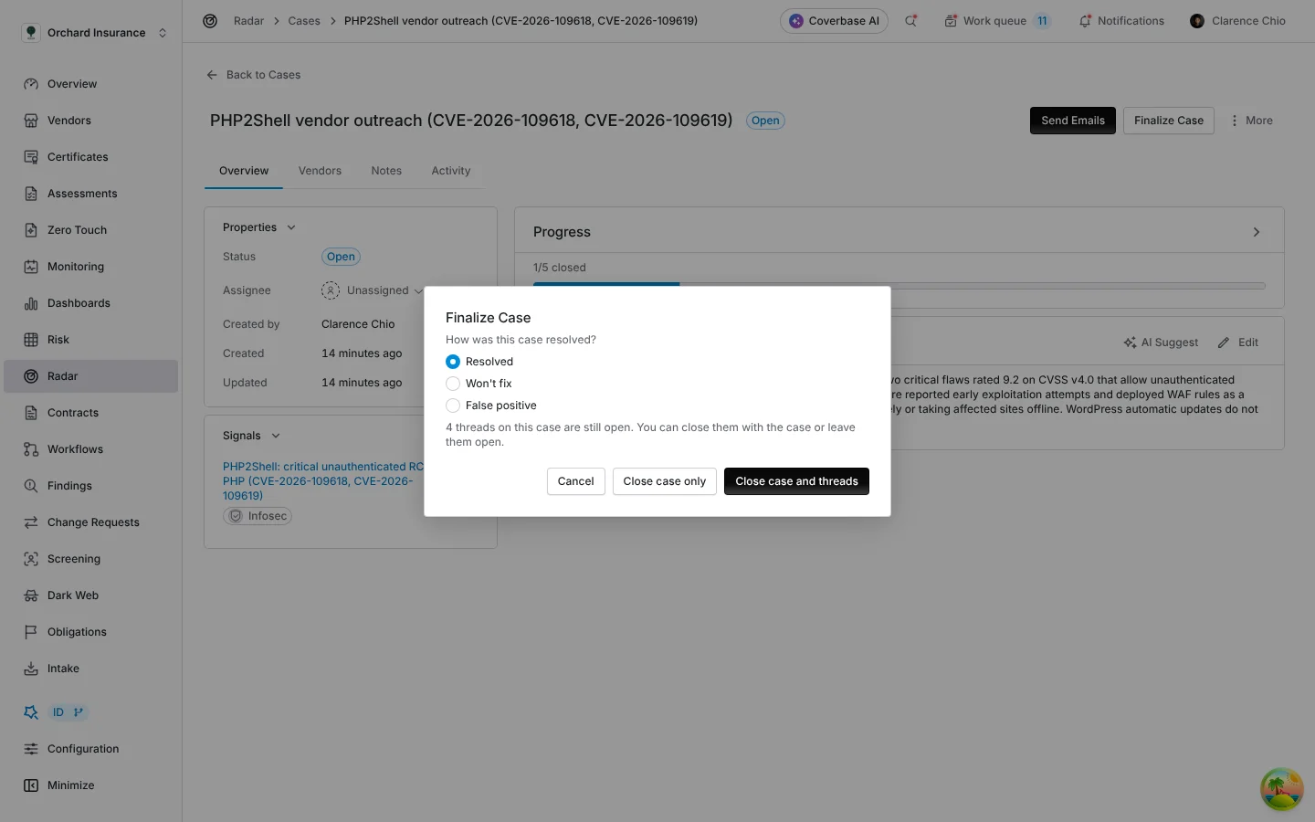Screen dimensions: 1315x822
Task: Click the Screening sidebar icon
Action: point(31,559)
